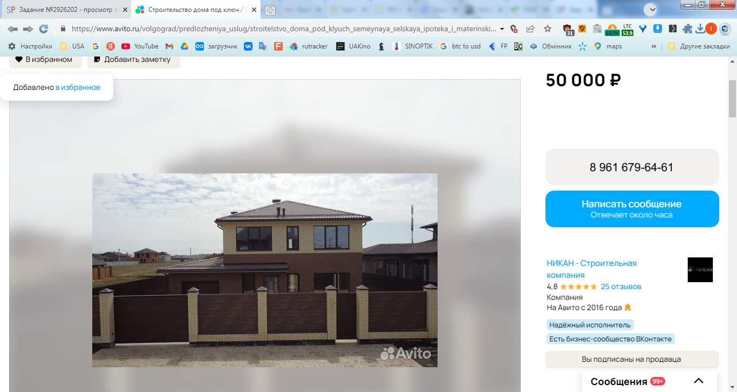Open the Google Drive bookmark icon
Viewport: 737px width, 392px height.
pos(184,46)
